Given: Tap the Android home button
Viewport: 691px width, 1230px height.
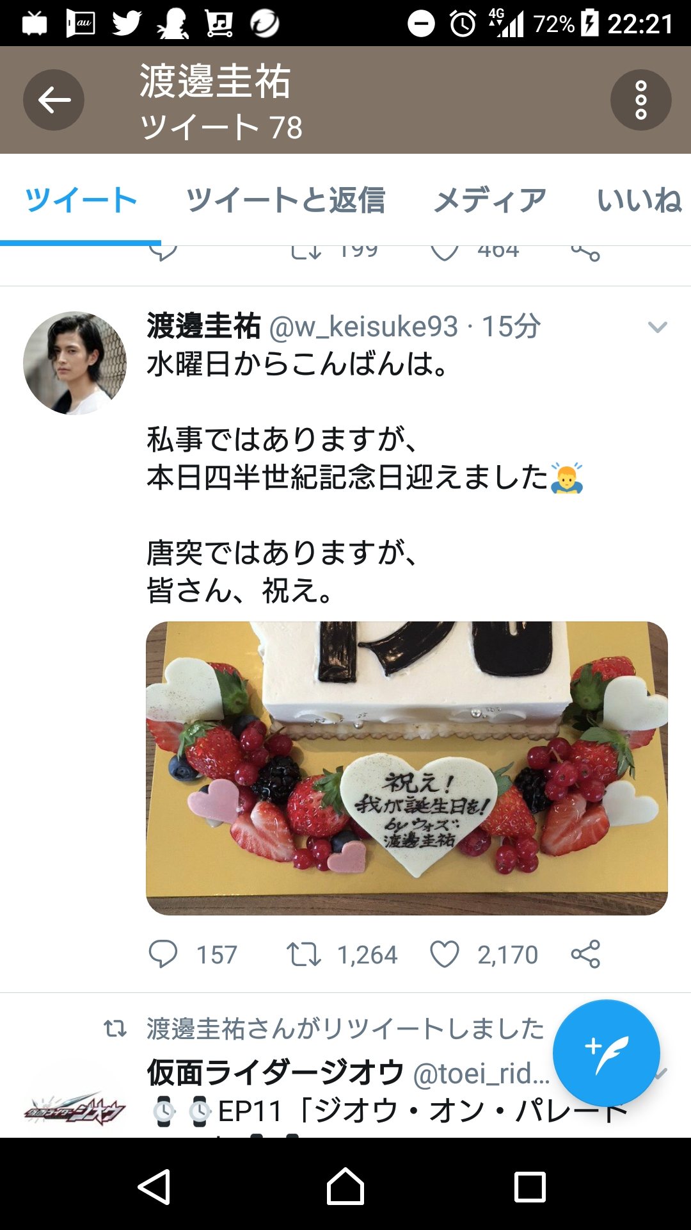Looking at the screenshot, I should pyautogui.click(x=345, y=1186).
